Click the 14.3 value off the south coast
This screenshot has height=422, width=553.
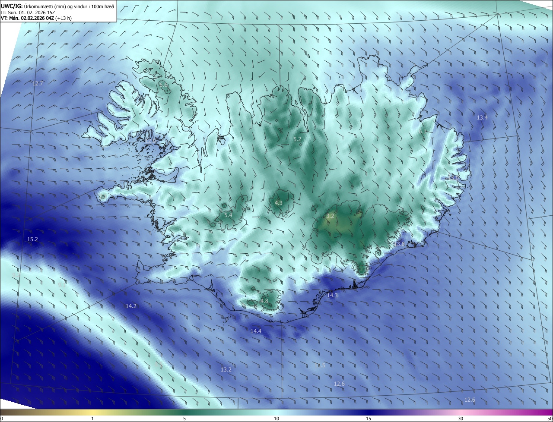(332, 295)
